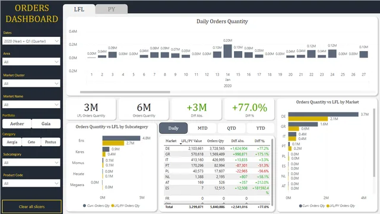Select the Daily period button
Image resolution: width=380 pixels, height=214 pixels.
pos(173,128)
